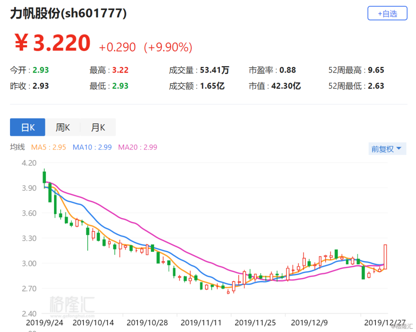Open the 前复权 adjustment dropdown
This screenshot has height=332, width=416.
(387, 149)
